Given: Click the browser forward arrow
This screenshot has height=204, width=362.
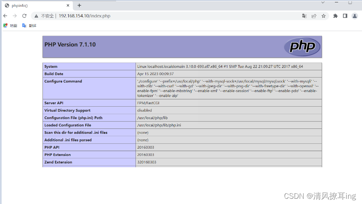Looking at the screenshot, I should pyautogui.click(x=15, y=16).
